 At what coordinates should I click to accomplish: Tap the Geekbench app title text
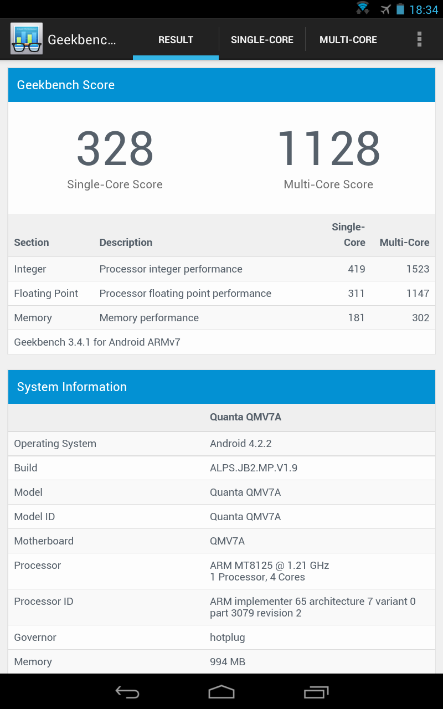click(82, 40)
